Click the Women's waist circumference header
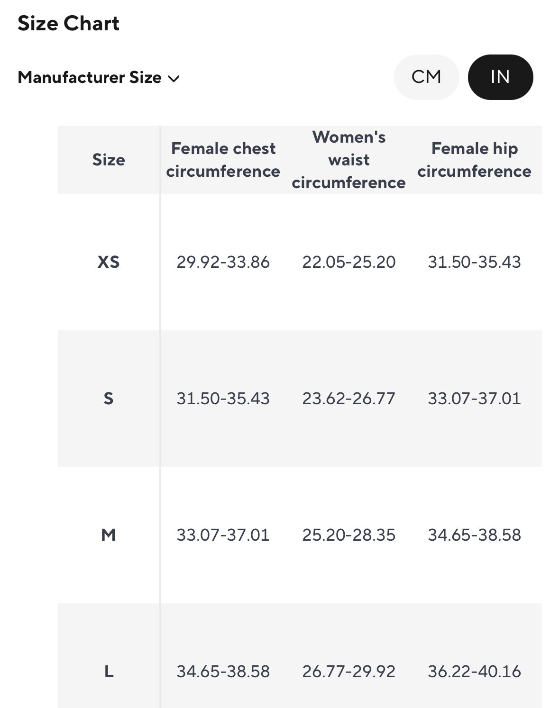The width and height of the screenshot is (559, 708). pyautogui.click(x=348, y=160)
